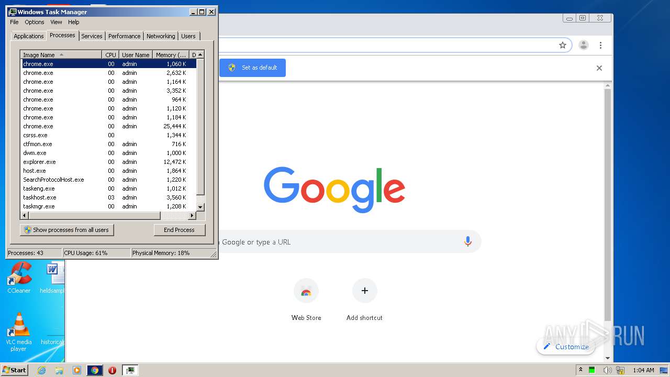Open Chrome's three-dot menu

(601, 45)
